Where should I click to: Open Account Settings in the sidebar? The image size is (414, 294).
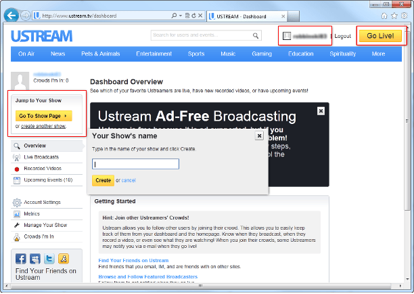point(47,203)
